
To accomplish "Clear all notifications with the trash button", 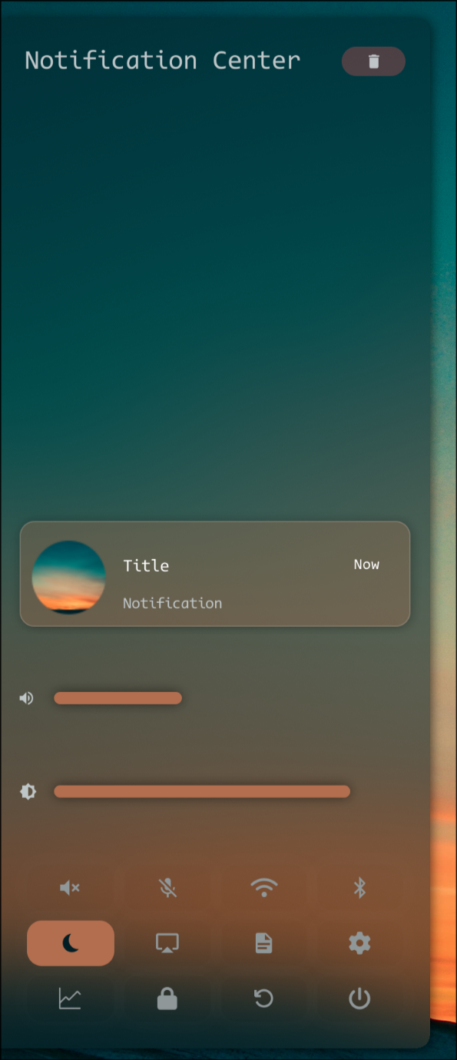I will pyautogui.click(x=373, y=61).
